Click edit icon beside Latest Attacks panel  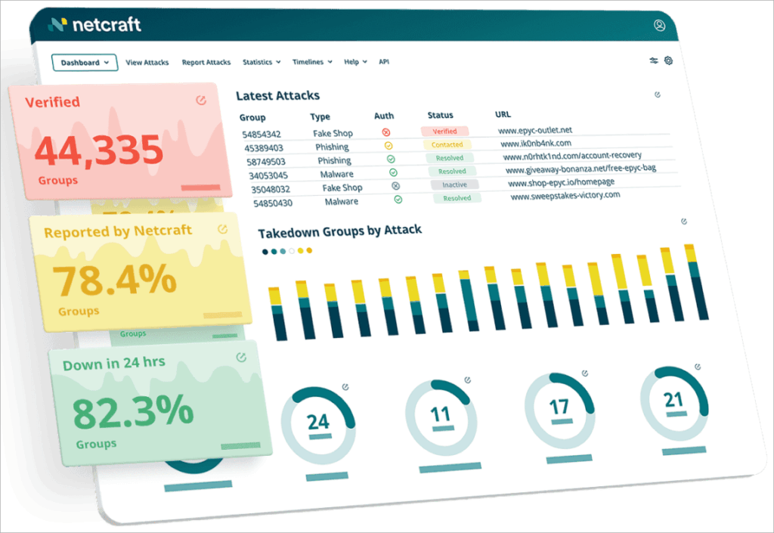click(x=657, y=95)
